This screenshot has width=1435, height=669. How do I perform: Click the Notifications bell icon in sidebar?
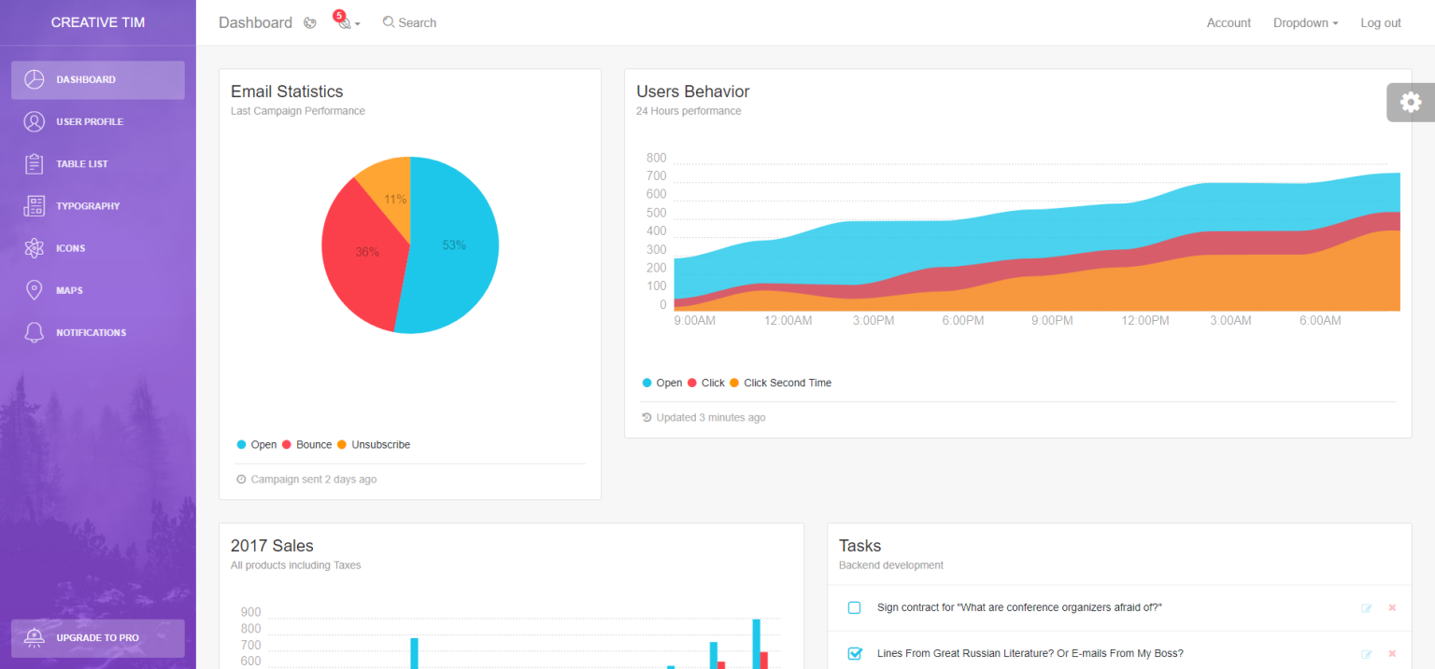point(34,332)
